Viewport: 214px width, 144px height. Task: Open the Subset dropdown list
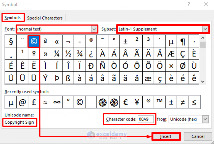coord(205,29)
